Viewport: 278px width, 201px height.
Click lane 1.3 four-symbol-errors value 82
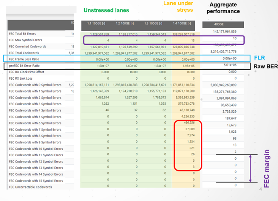164,110
